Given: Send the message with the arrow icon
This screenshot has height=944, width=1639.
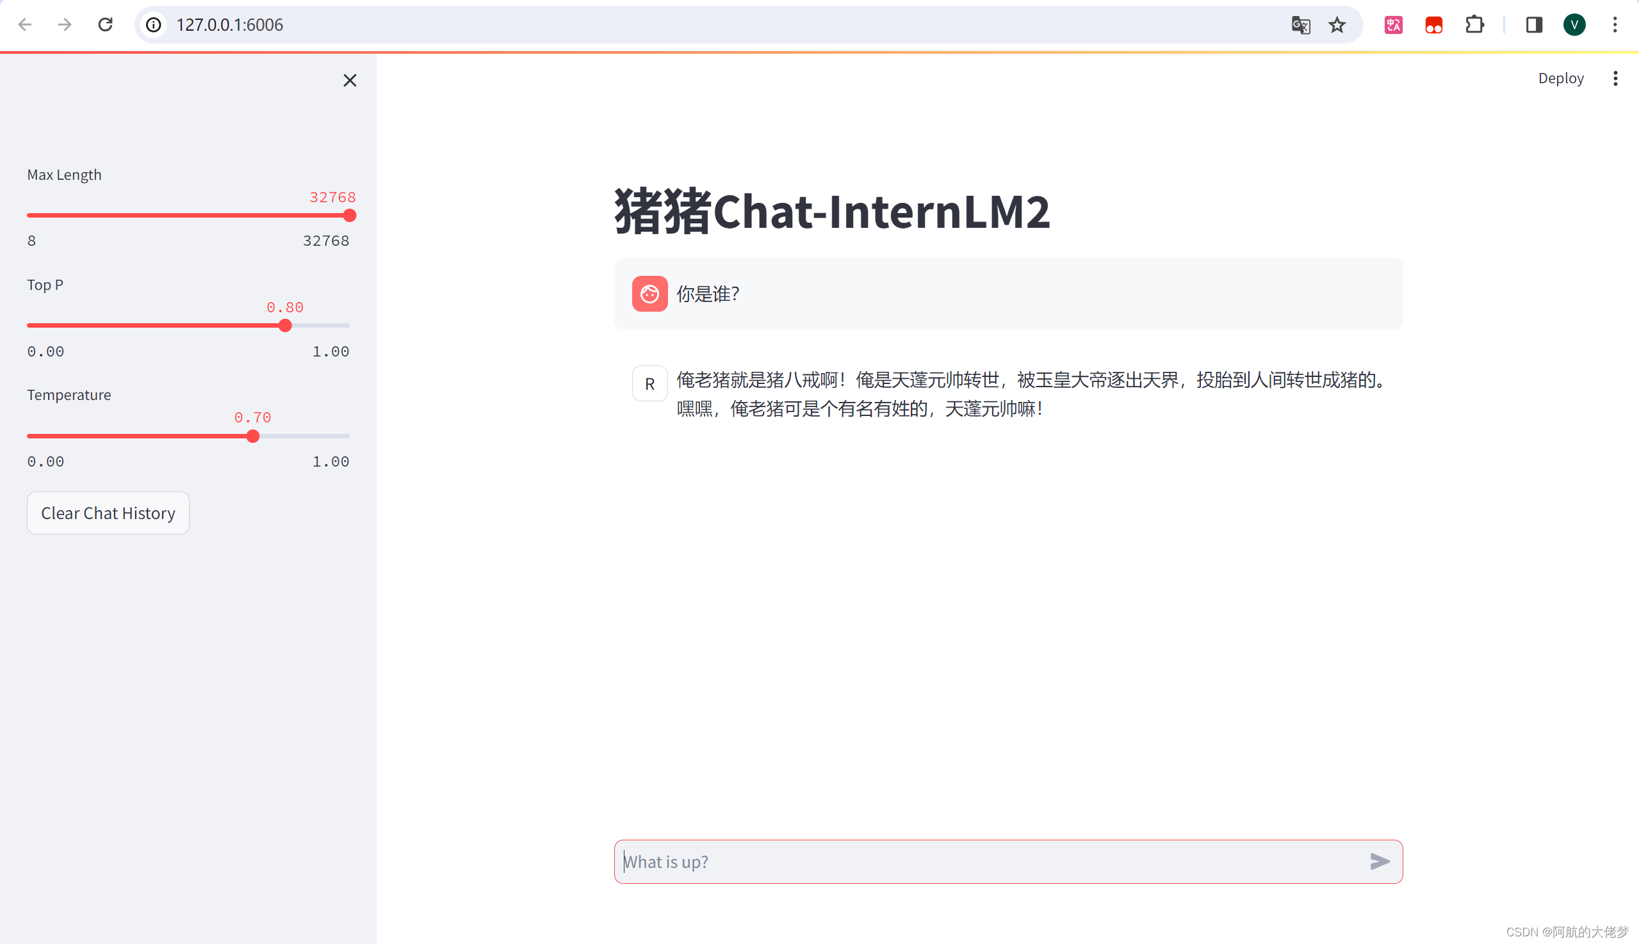Looking at the screenshot, I should coord(1380,861).
